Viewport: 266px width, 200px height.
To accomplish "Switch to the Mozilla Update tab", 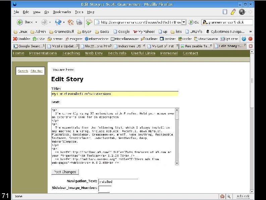I will click(63, 46).
